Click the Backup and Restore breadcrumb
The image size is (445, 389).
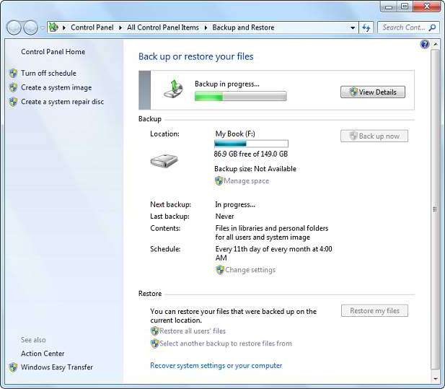click(x=243, y=27)
